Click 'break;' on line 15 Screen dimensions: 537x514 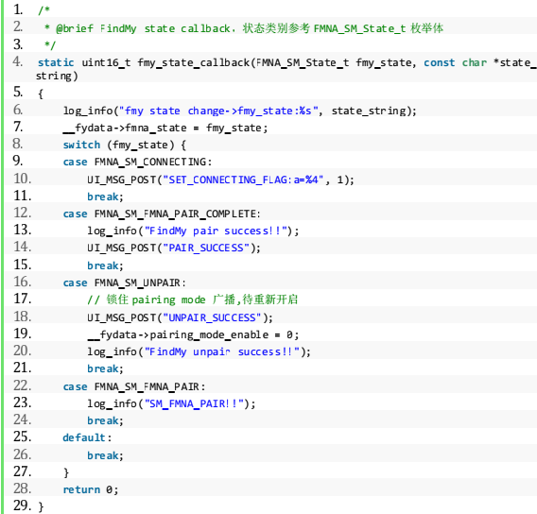coord(105,266)
